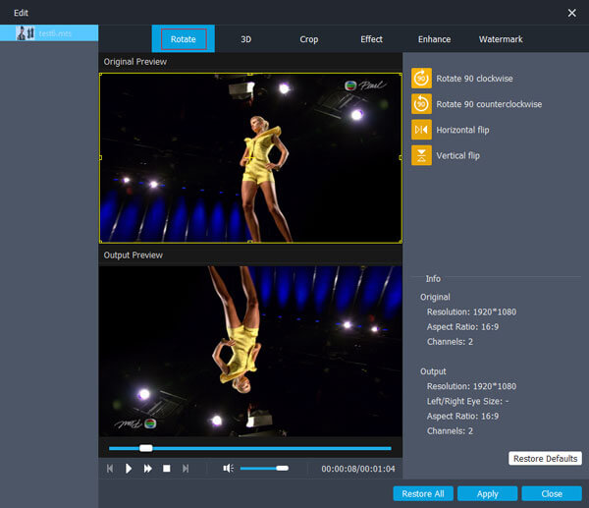Click the volume slider handle

282,468
